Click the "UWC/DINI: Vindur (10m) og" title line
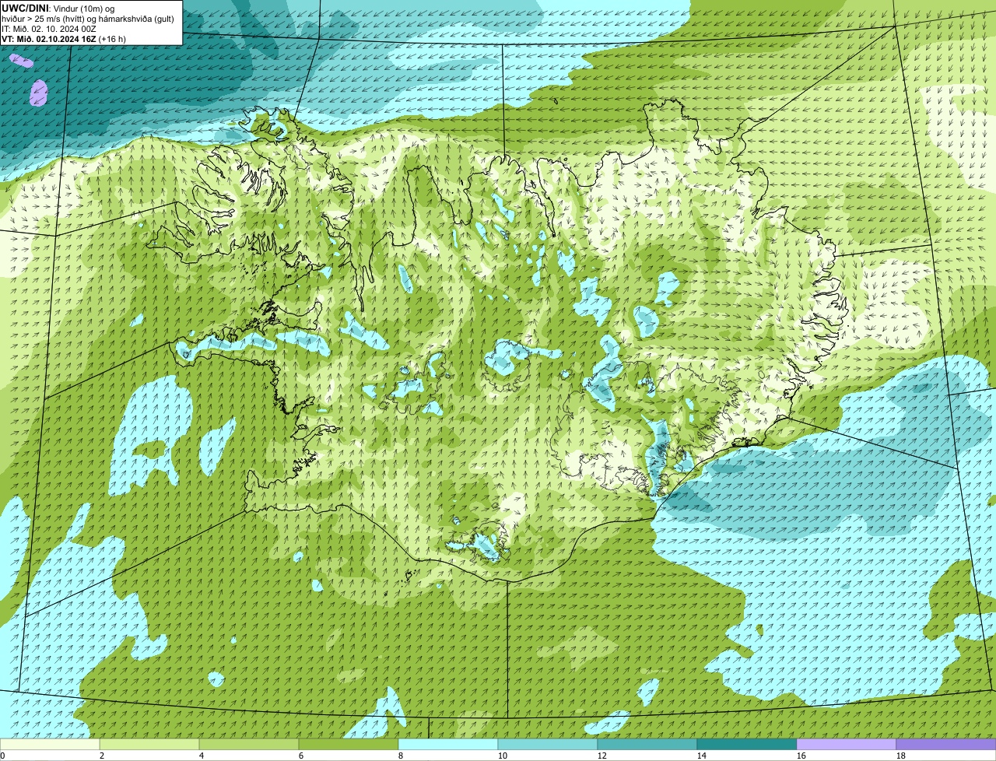The width and height of the screenshot is (996, 761). coord(58,9)
